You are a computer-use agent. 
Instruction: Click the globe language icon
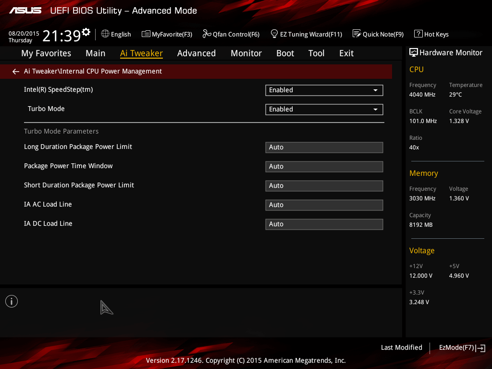click(105, 34)
